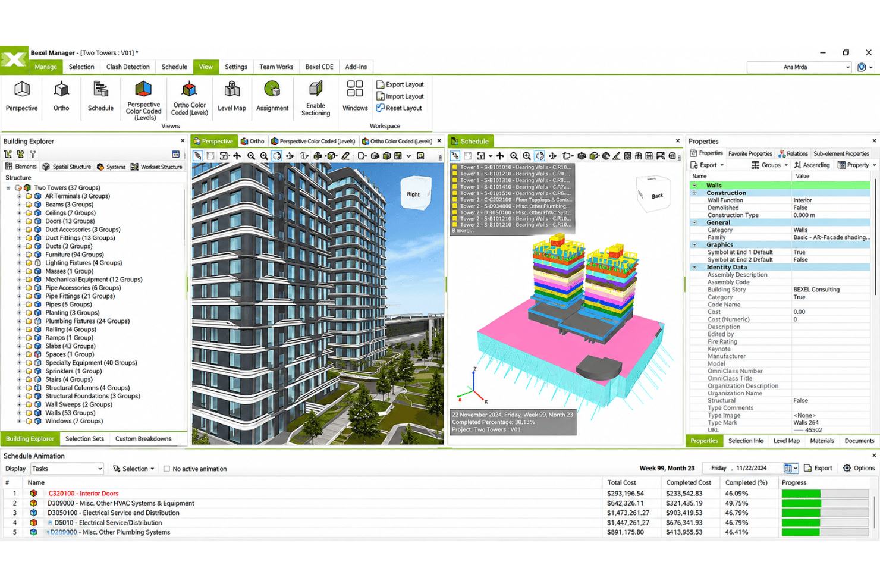Tick the No active animation checkbox
880x587 pixels.
click(x=166, y=469)
